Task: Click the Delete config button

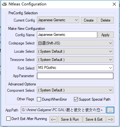Action: [105, 20]
